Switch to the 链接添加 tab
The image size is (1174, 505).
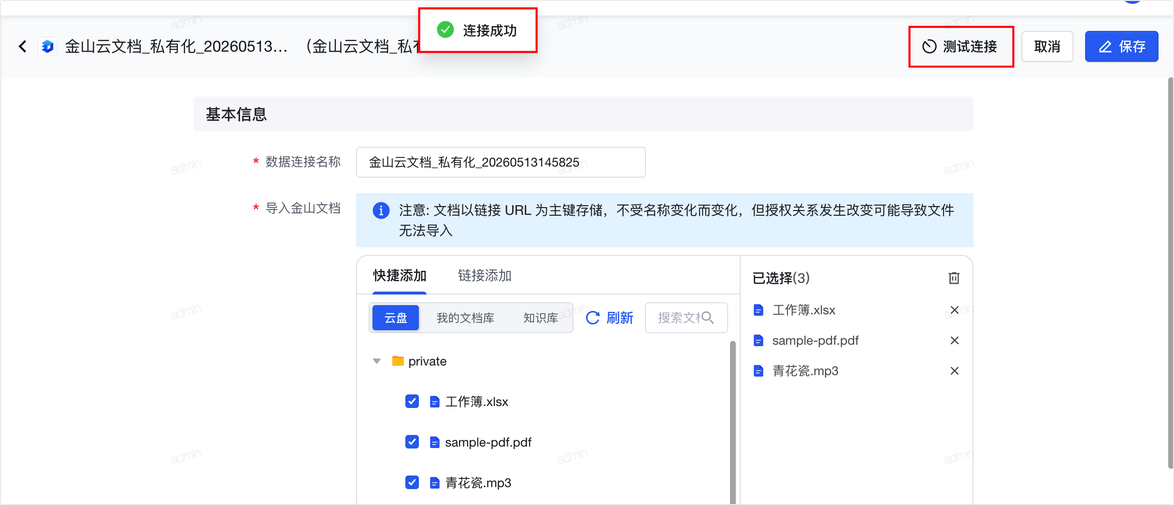(x=485, y=276)
